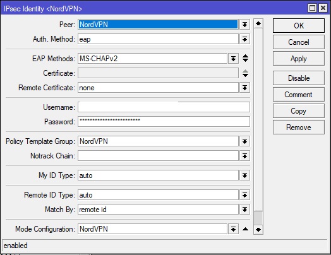Click into the Username input field
This screenshot has width=331, height=255.
[x=164, y=107]
